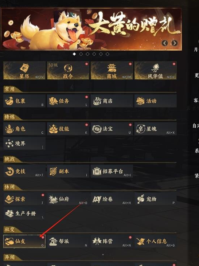Open the 包裹 inventory bag
The height and width of the screenshot is (266, 199).
pos(24,101)
